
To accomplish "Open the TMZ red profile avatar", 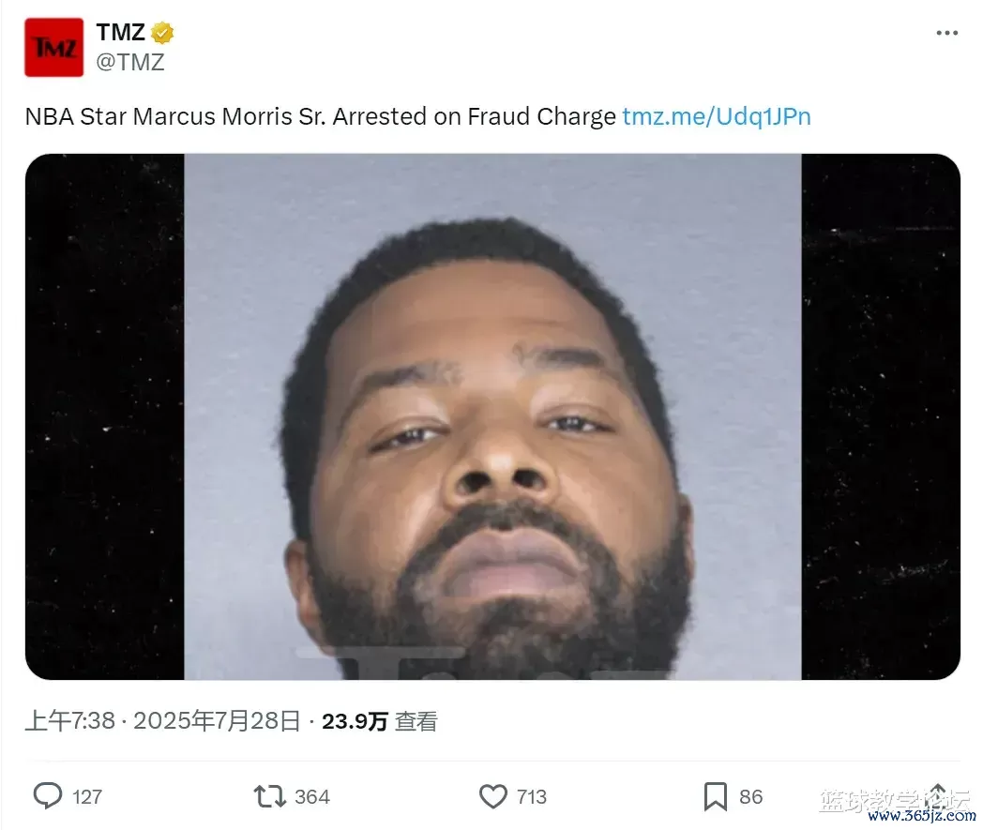I will tap(53, 48).
